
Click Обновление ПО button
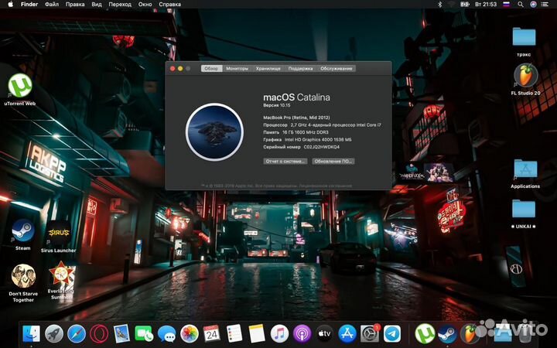333,161
